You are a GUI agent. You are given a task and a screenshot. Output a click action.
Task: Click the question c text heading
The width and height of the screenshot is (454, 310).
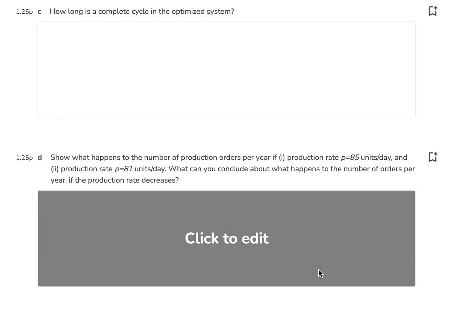(x=142, y=11)
